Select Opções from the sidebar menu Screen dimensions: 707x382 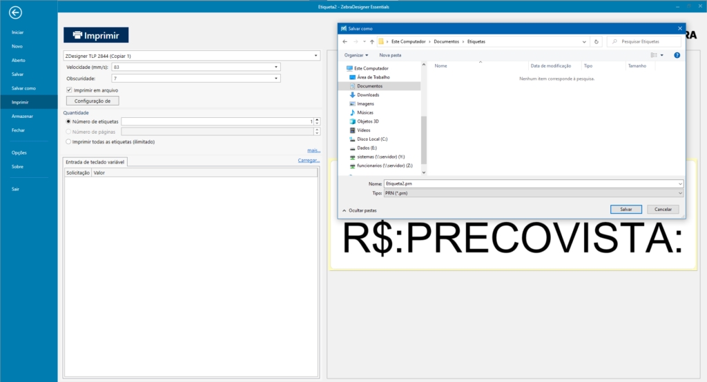tap(19, 152)
